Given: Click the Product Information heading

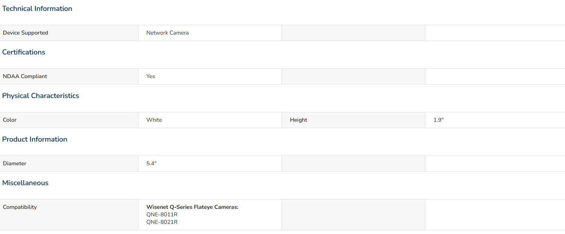Looking at the screenshot, I should pos(35,139).
